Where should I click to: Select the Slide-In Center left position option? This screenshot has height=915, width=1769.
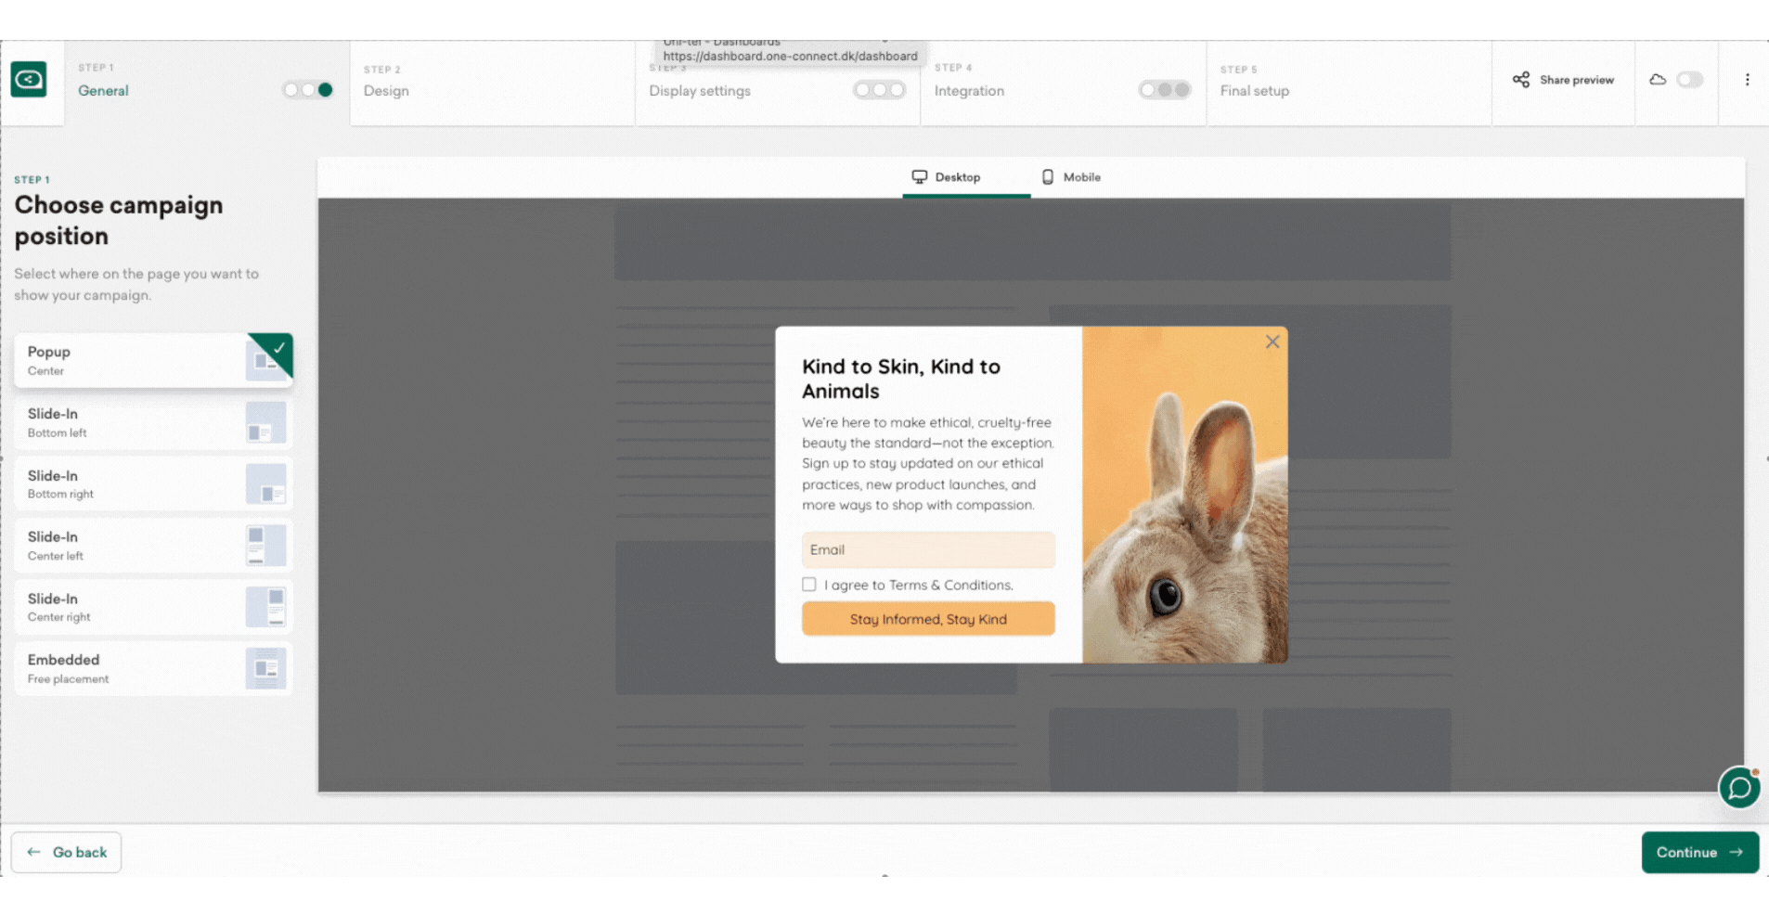point(130,546)
